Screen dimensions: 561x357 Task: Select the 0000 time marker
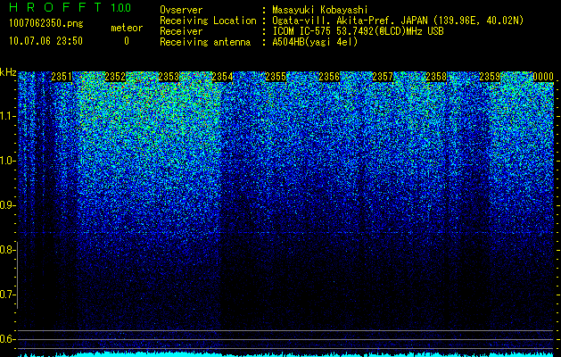543,77
